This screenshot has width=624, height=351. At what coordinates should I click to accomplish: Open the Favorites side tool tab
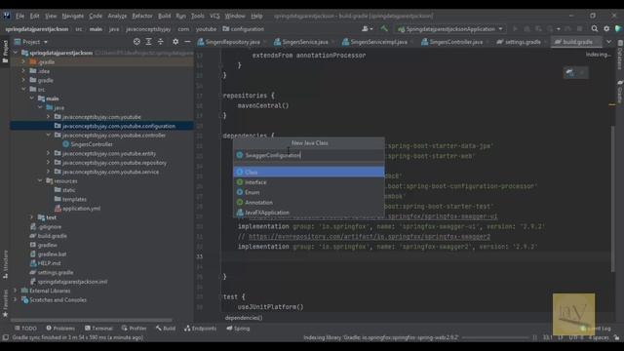[5, 303]
